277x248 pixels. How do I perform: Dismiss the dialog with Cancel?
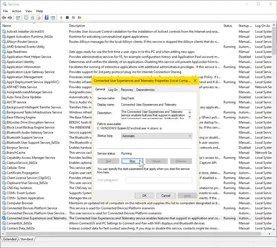click(x=166, y=196)
